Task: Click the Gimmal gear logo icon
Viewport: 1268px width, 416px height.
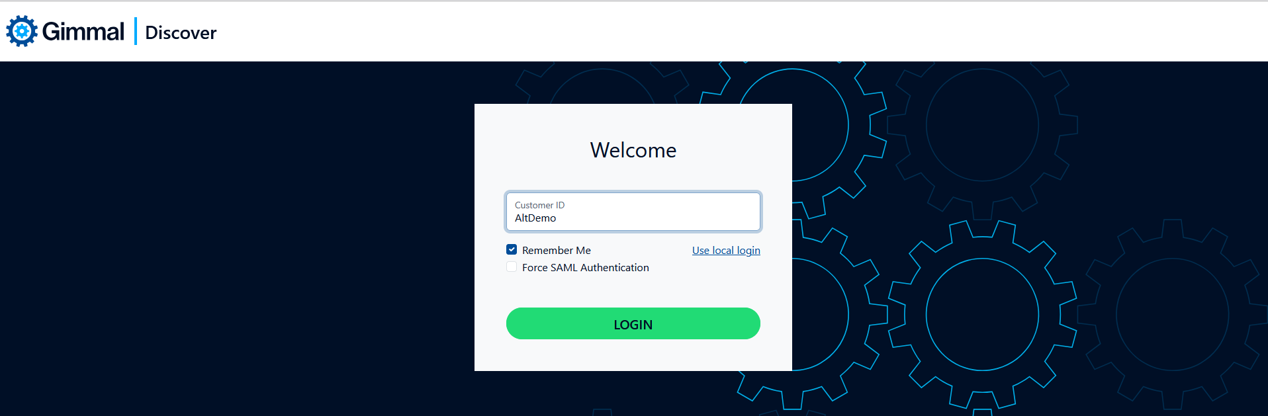Action: [x=22, y=31]
